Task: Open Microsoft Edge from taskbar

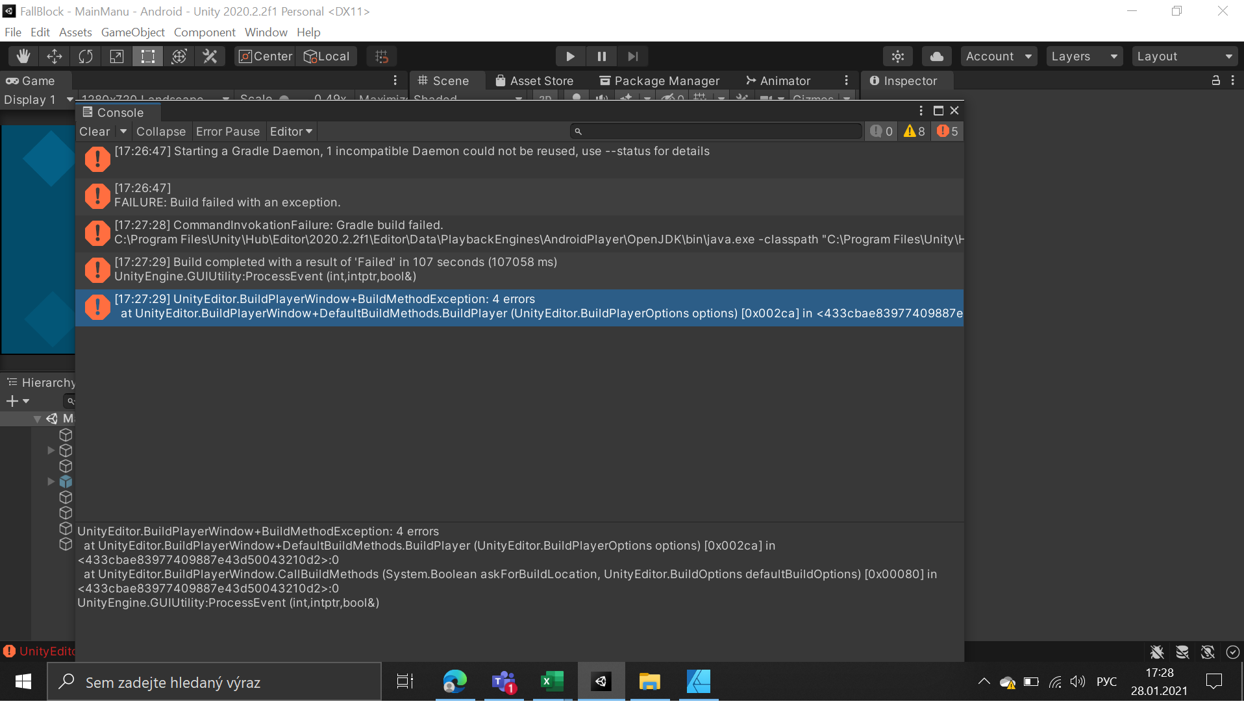Action: coord(455,681)
